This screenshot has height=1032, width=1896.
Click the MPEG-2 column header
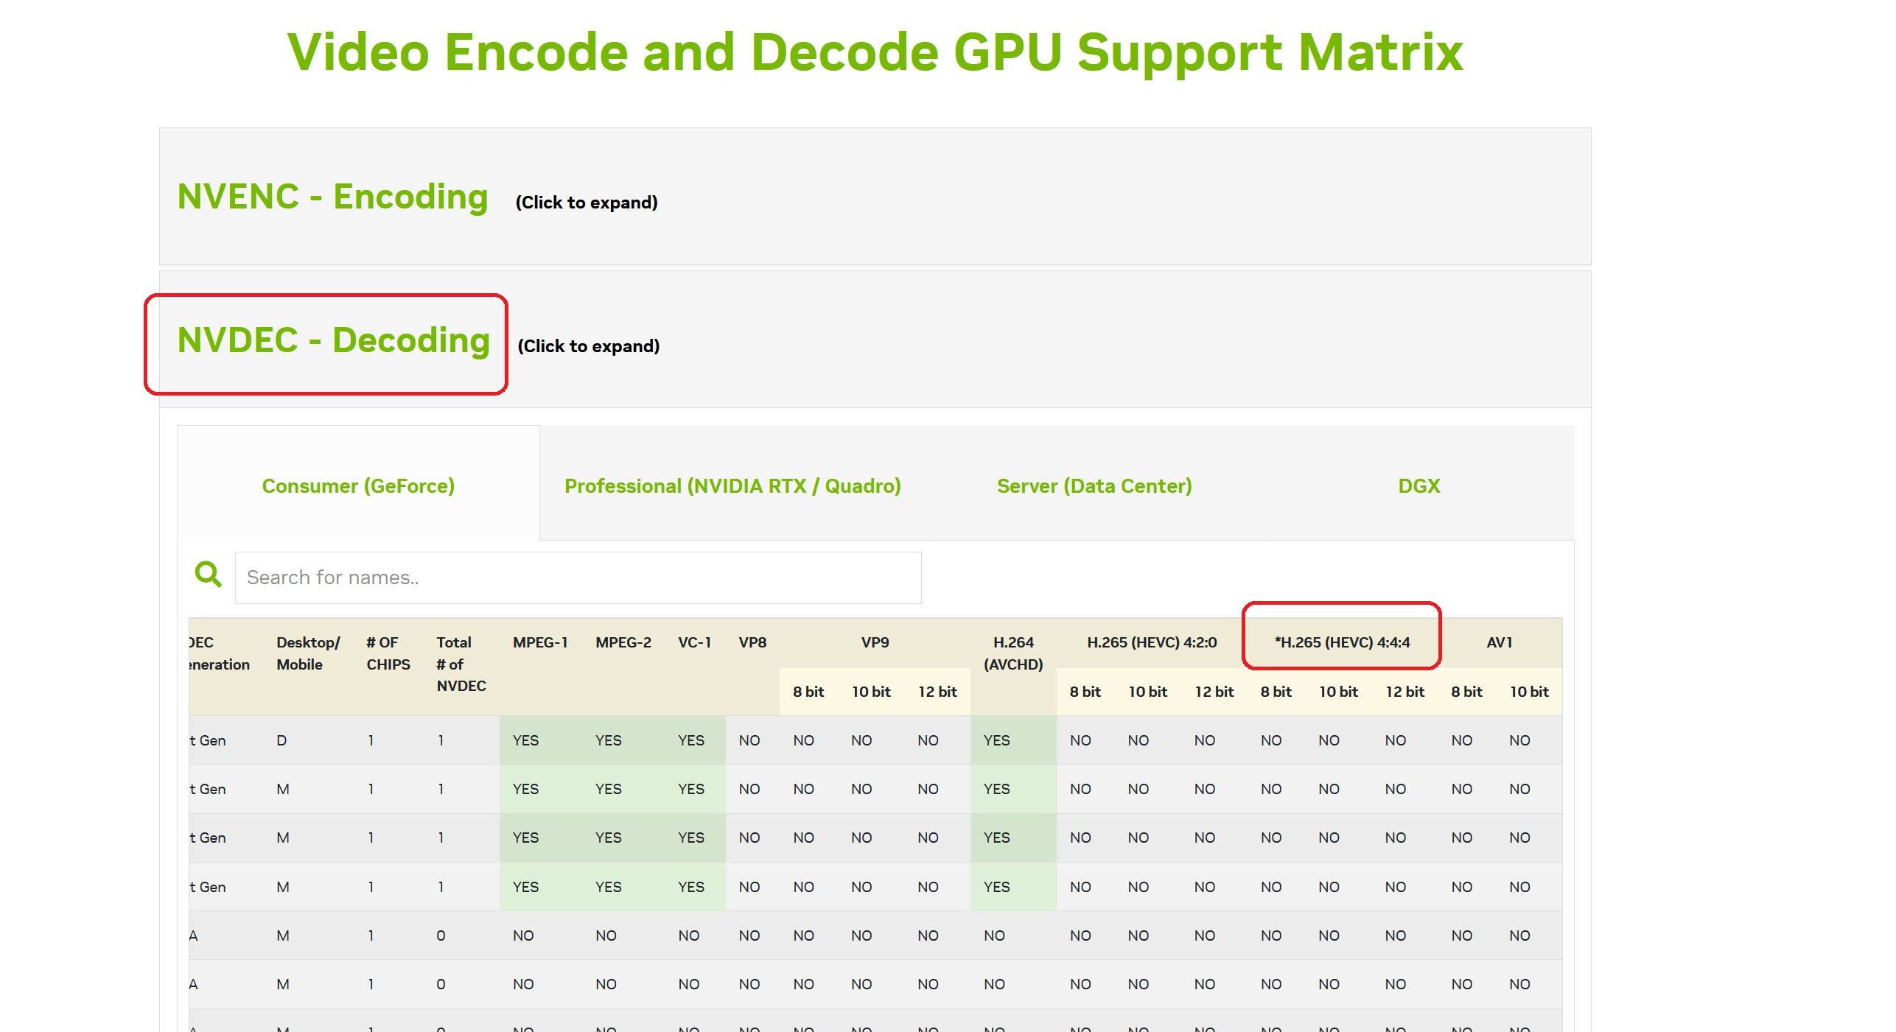[x=623, y=642]
